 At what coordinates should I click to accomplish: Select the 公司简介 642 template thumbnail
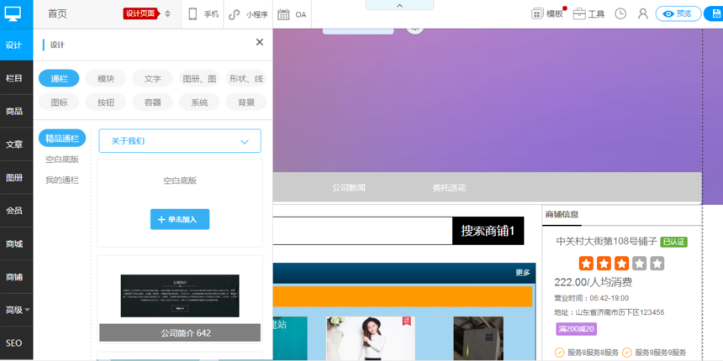pyautogui.click(x=180, y=301)
